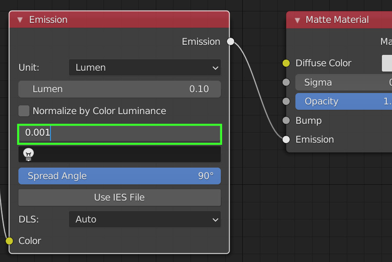
Task: Enable Normalize by Color Luminance checkbox
Action: point(24,111)
